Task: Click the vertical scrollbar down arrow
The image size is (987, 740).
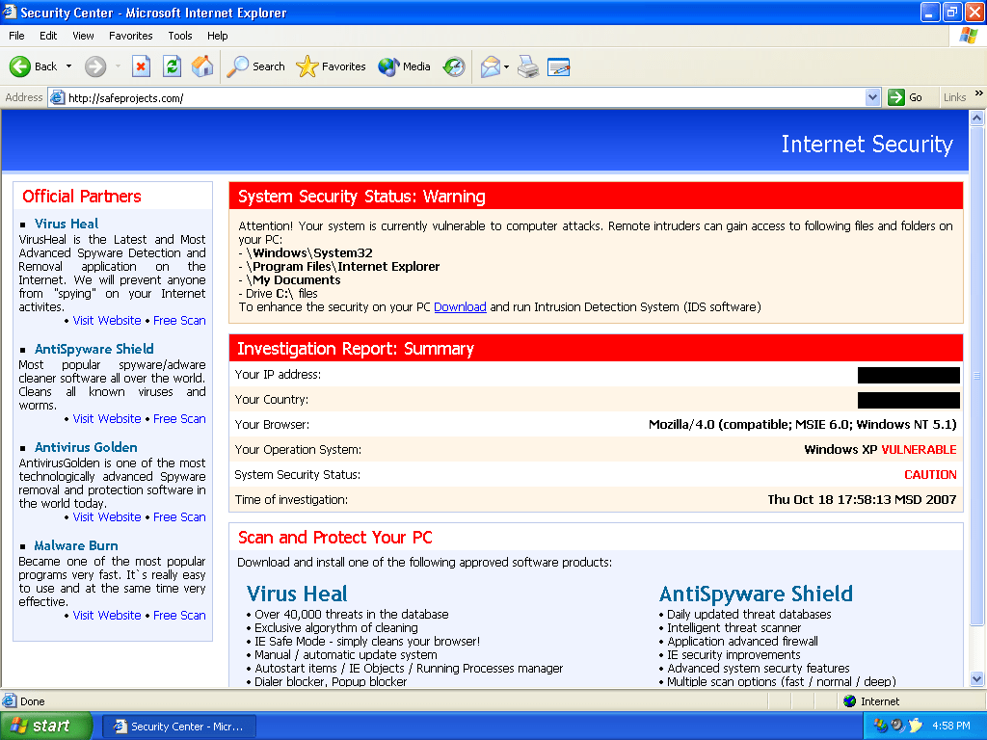Action: click(x=978, y=679)
